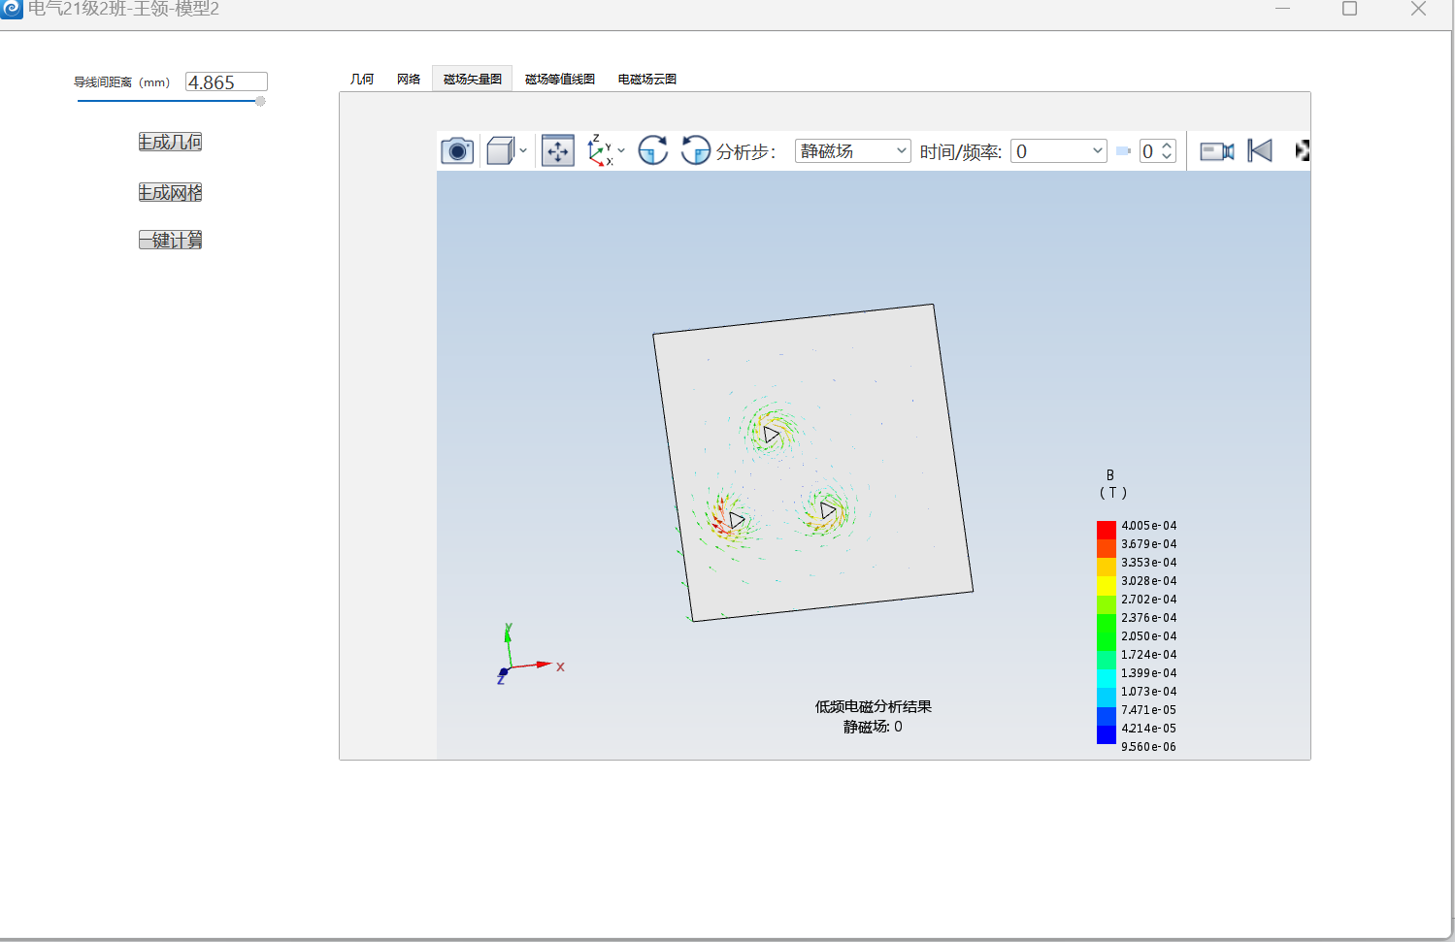Open the 静磁场 analysis step dropdown
Screen dimensions: 1455x942
[x=852, y=150]
